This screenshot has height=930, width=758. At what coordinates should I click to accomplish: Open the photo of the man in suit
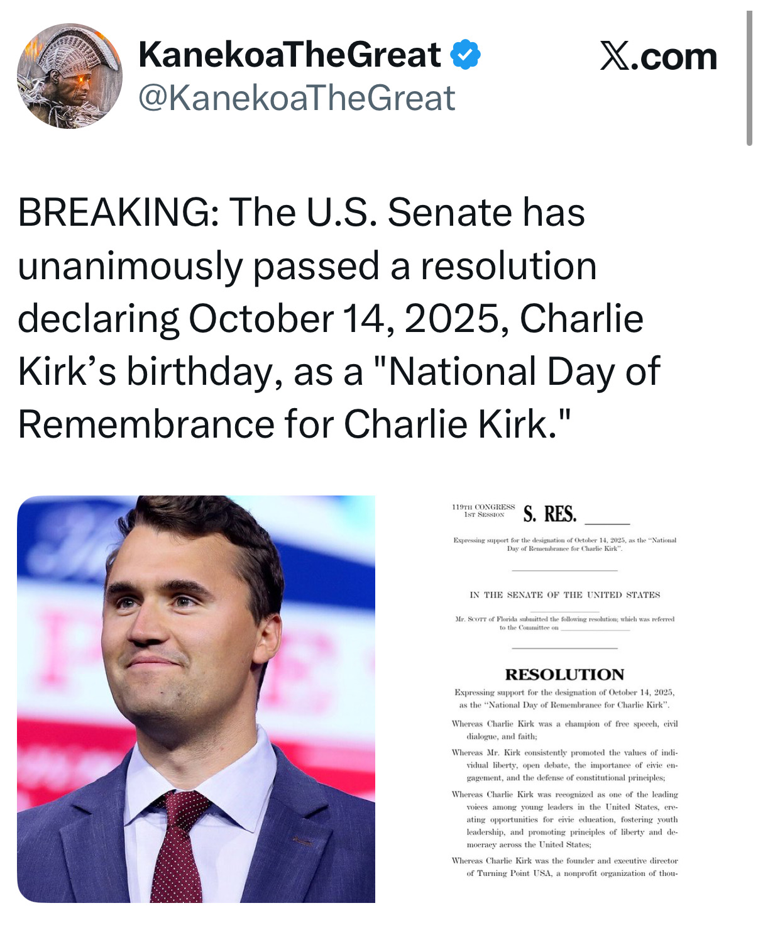[x=196, y=699]
